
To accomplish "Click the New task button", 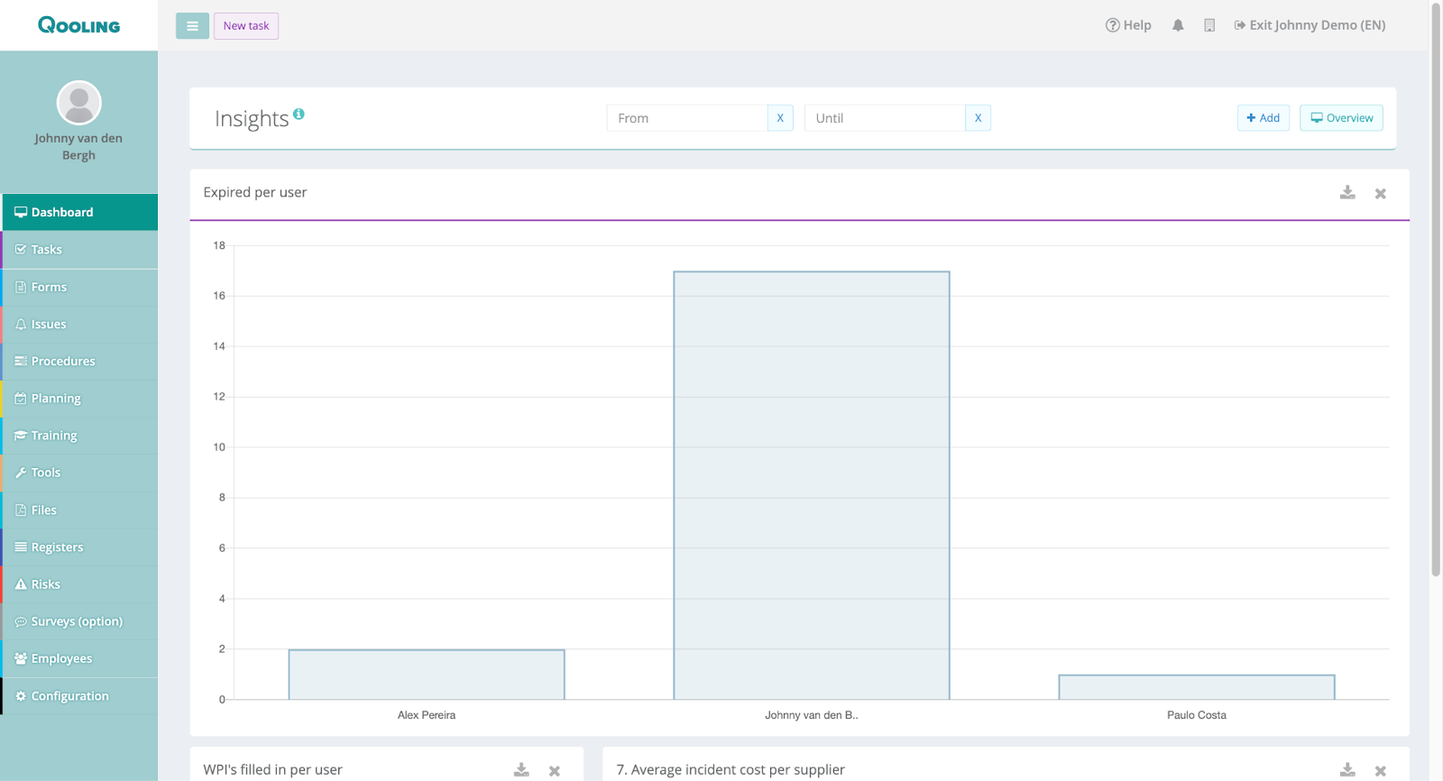I will coord(246,26).
